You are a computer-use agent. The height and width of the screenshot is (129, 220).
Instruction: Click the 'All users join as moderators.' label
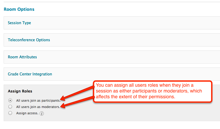point(38,107)
